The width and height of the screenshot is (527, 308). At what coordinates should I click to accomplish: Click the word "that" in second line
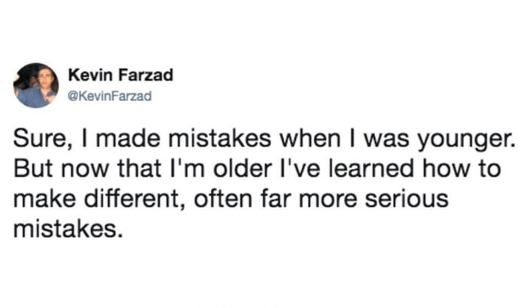[139, 168]
